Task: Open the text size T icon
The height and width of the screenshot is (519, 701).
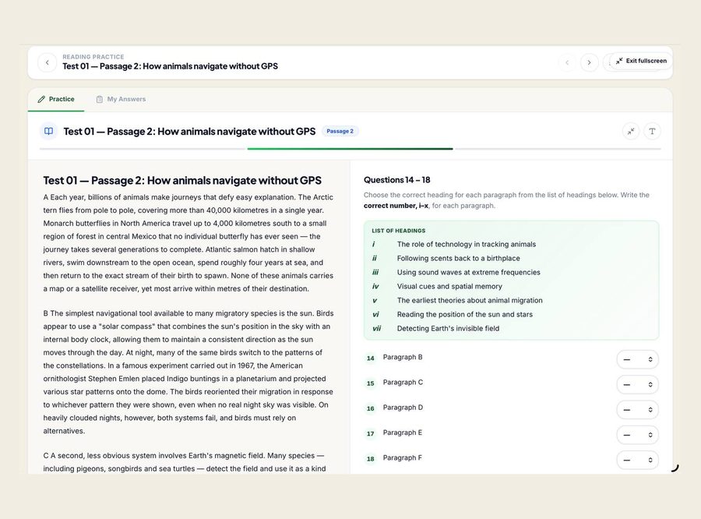Action: [652, 131]
